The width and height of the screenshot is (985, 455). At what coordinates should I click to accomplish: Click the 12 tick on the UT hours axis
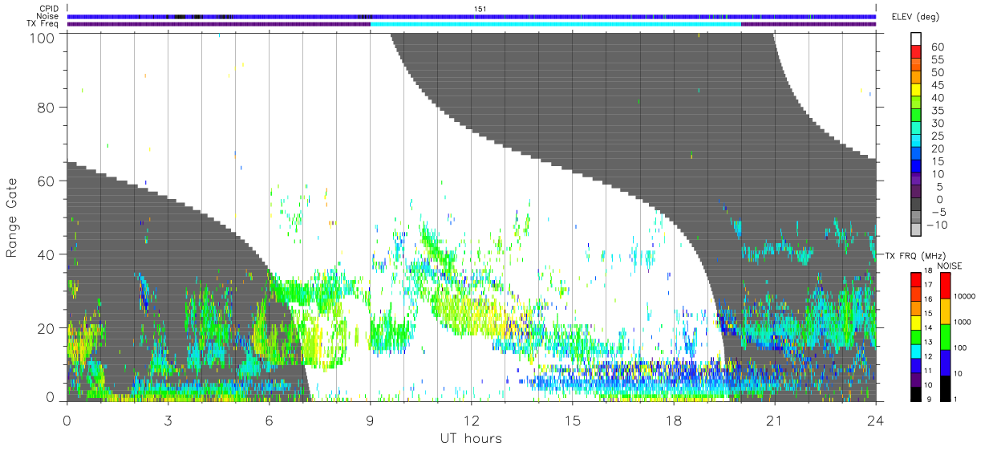point(471,420)
